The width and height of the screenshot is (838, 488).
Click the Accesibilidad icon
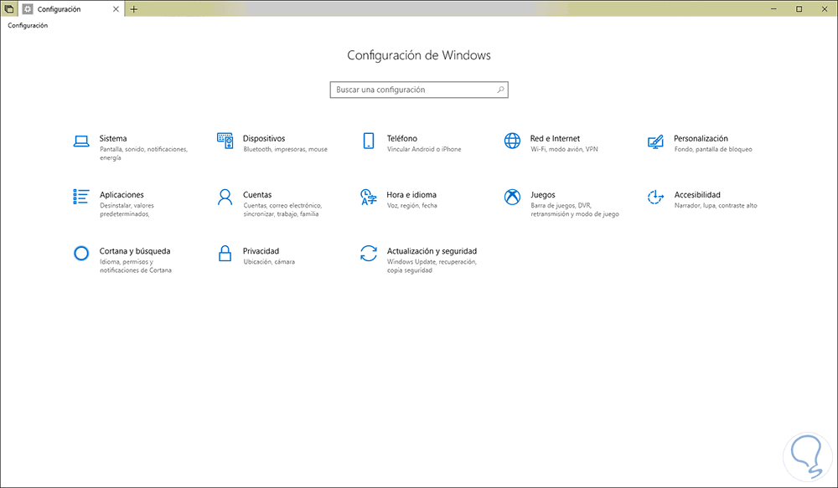(656, 197)
